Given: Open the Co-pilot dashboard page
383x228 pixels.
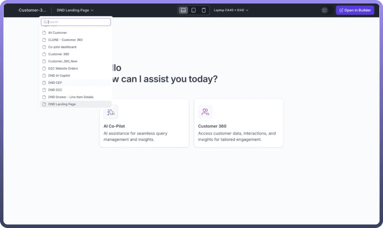Looking at the screenshot, I should [x=62, y=47].
